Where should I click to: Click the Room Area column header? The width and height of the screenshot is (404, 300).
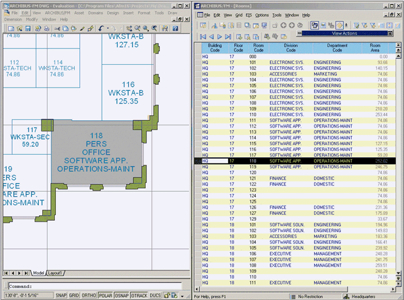coord(375,48)
